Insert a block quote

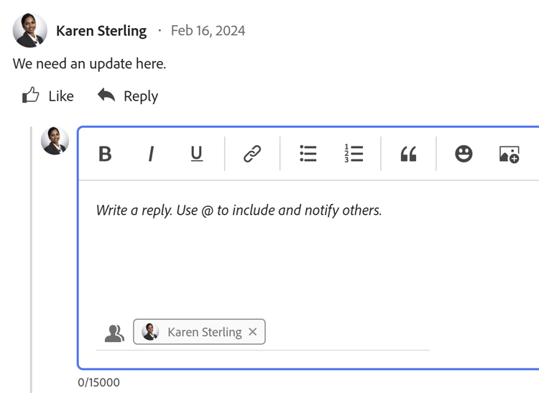(408, 154)
